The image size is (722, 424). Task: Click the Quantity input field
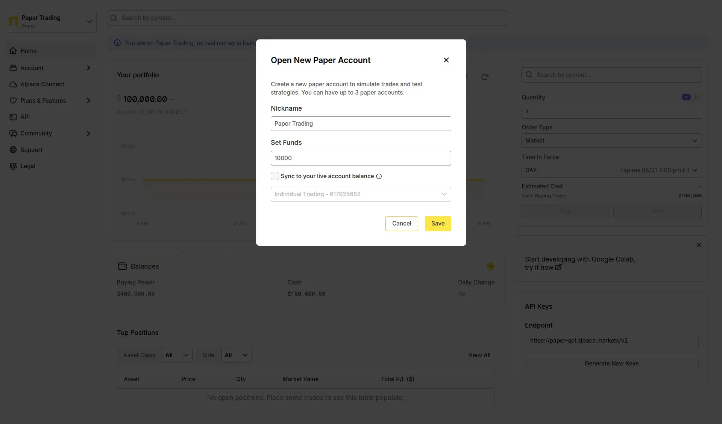611,111
